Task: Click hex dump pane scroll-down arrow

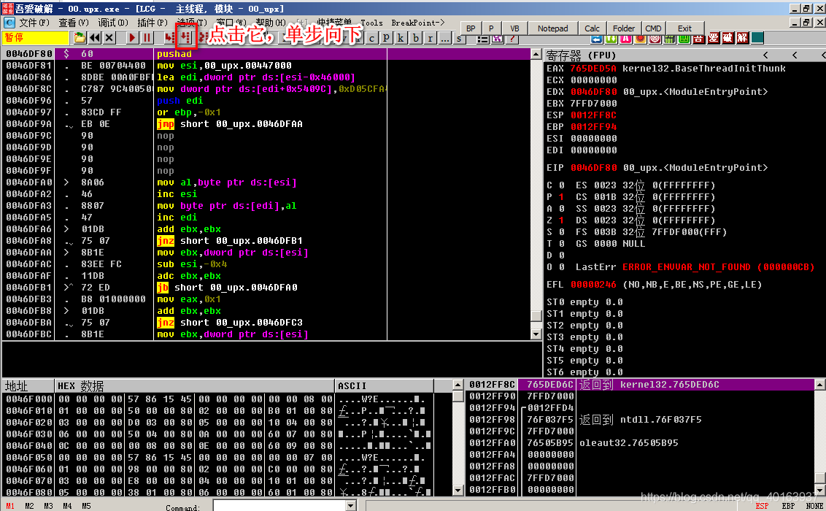Action: tap(458, 491)
